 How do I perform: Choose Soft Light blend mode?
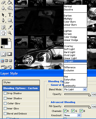point(75,49)
